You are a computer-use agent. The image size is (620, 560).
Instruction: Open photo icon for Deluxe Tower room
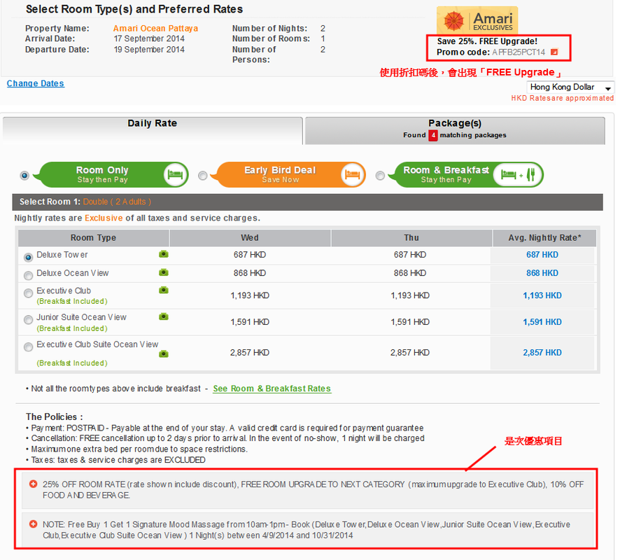164,254
